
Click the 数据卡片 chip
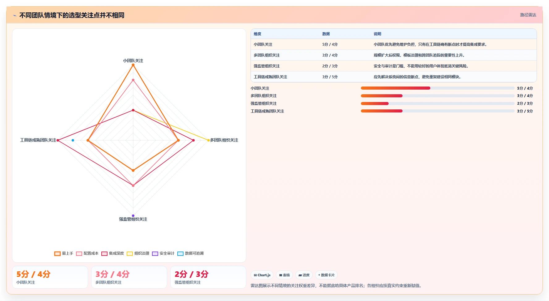coord(326,275)
